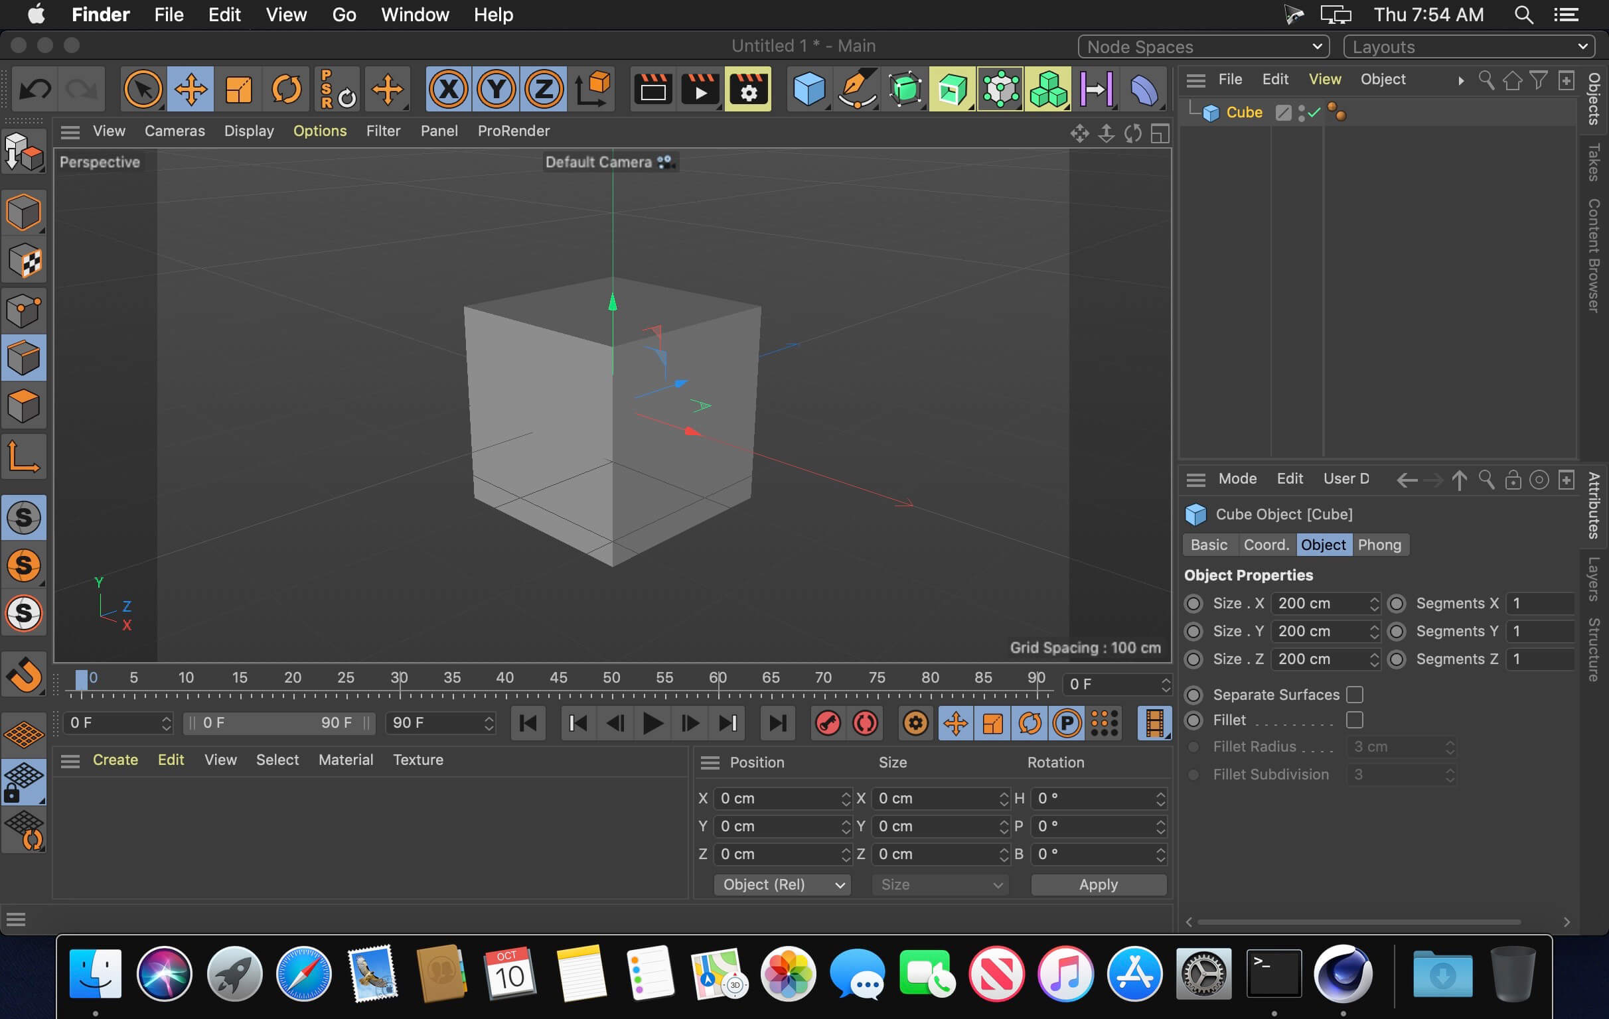Switch to the Coord. tab
The image size is (1609, 1019).
tap(1266, 544)
